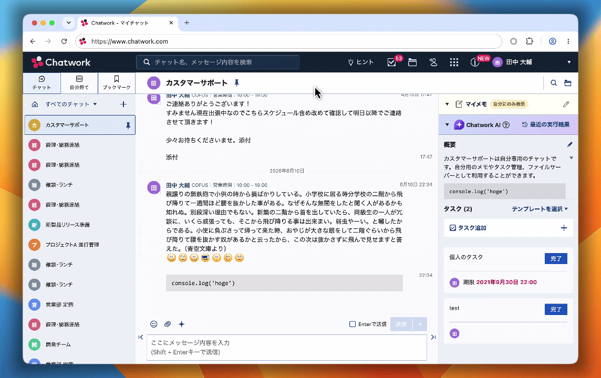Reload the browser page
This screenshot has width=601, height=378.
64,41
